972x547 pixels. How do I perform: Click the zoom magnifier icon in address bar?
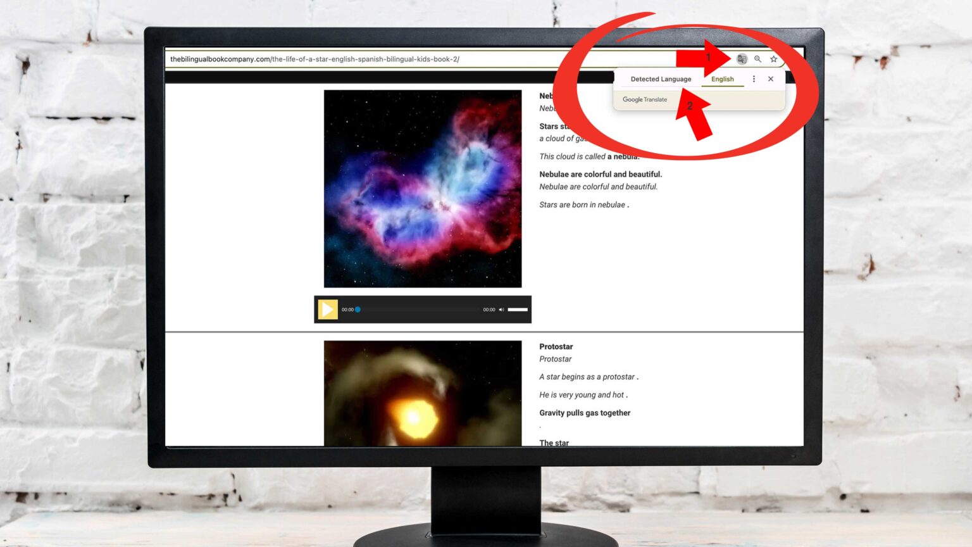coord(757,59)
